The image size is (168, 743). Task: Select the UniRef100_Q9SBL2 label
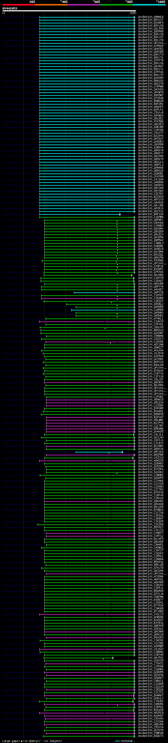(x=151, y=304)
